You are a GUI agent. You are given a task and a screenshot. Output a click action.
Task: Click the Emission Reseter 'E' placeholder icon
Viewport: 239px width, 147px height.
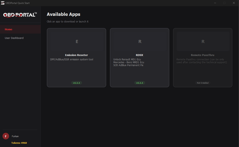tap(77, 41)
